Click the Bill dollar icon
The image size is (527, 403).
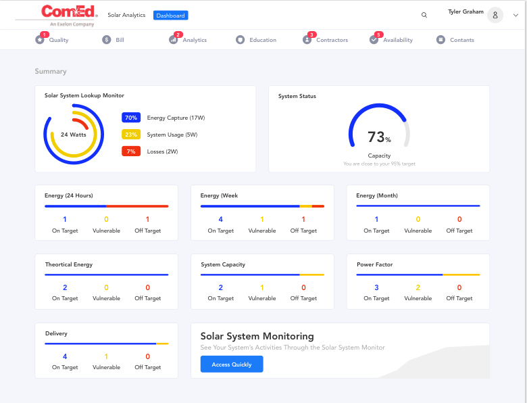[107, 40]
